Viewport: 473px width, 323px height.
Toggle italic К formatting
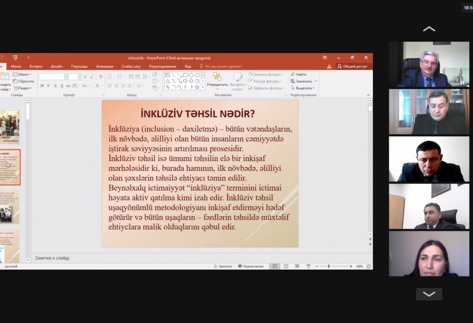[48, 86]
